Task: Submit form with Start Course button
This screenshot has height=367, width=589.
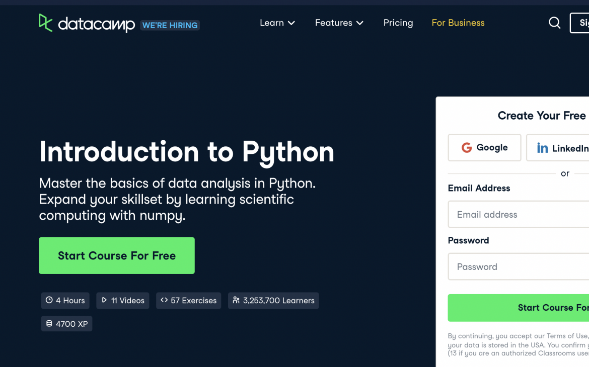Action: pos(519,308)
